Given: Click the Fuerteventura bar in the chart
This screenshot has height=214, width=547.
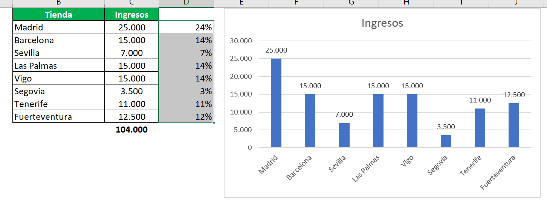Looking at the screenshot, I should pyautogui.click(x=514, y=125).
